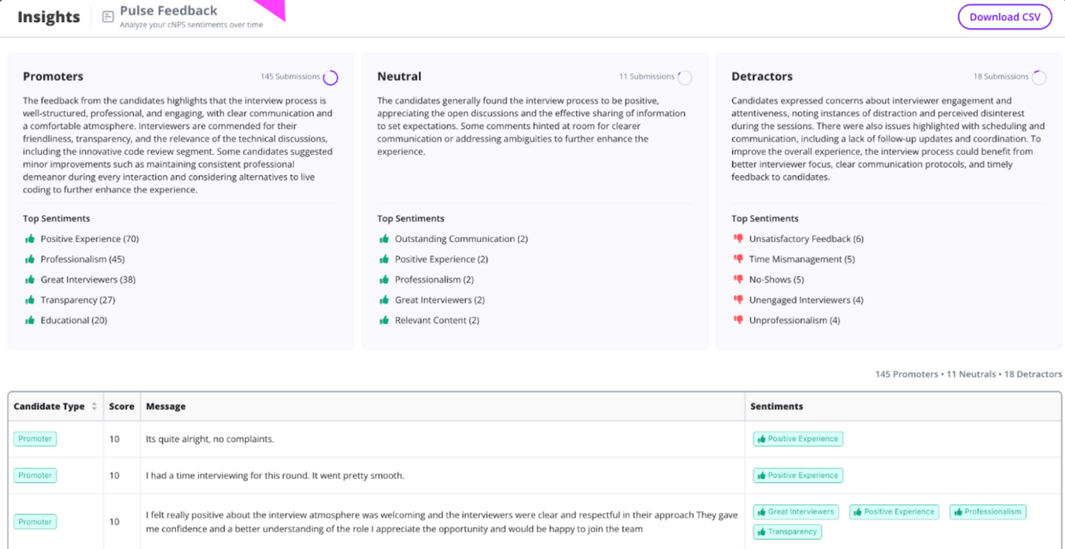Click thumbs-up icon beside Positive Experience (70)
1065x549 pixels.
(30, 239)
